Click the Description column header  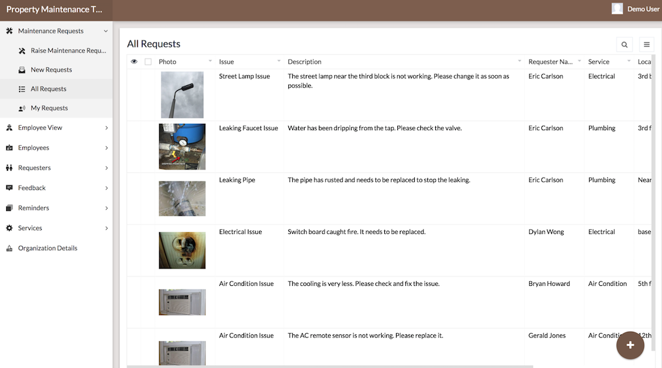pyautogui.click(x=305, y=62)
